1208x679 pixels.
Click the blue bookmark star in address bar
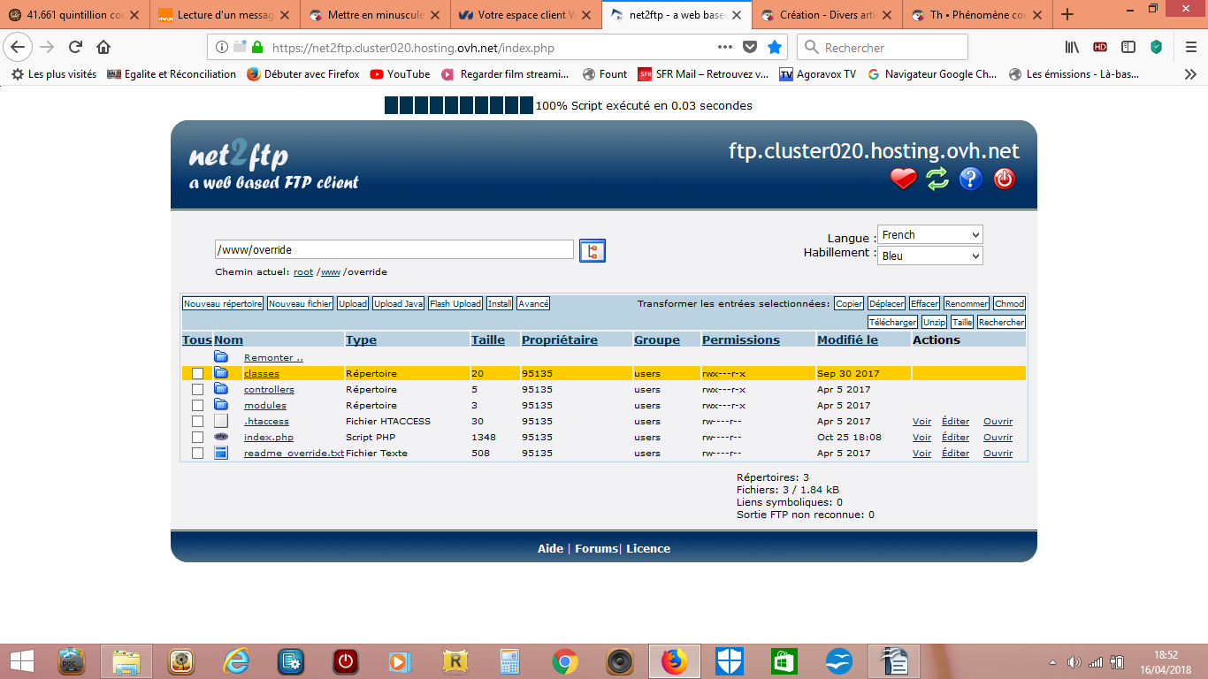point(775,48)
